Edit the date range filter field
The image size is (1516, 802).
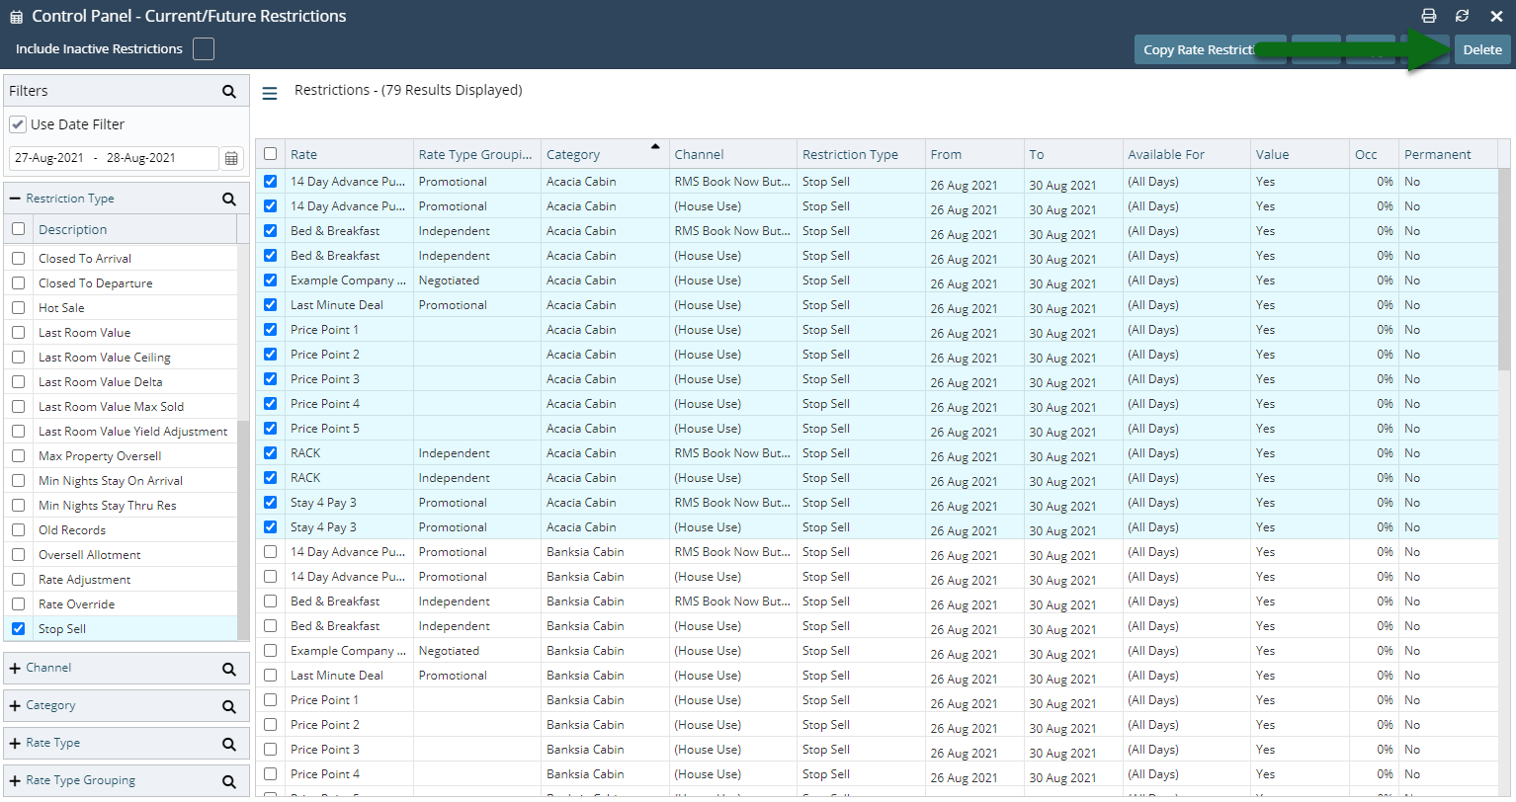click(114, 158)
